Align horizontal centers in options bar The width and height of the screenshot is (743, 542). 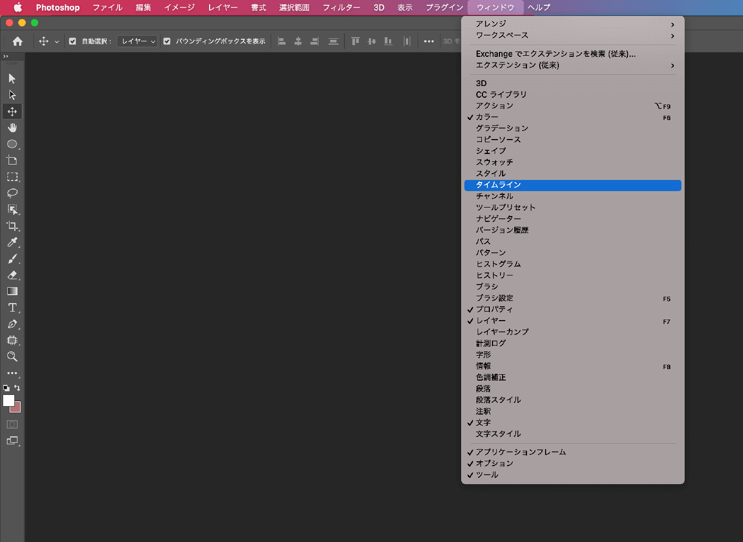click(x=298, y=41)
